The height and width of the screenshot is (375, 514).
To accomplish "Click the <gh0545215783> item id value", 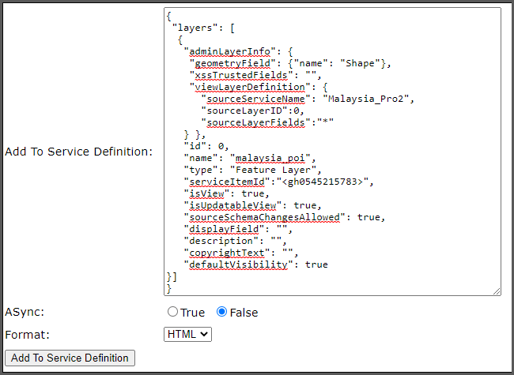I will [x=323, y=182].
